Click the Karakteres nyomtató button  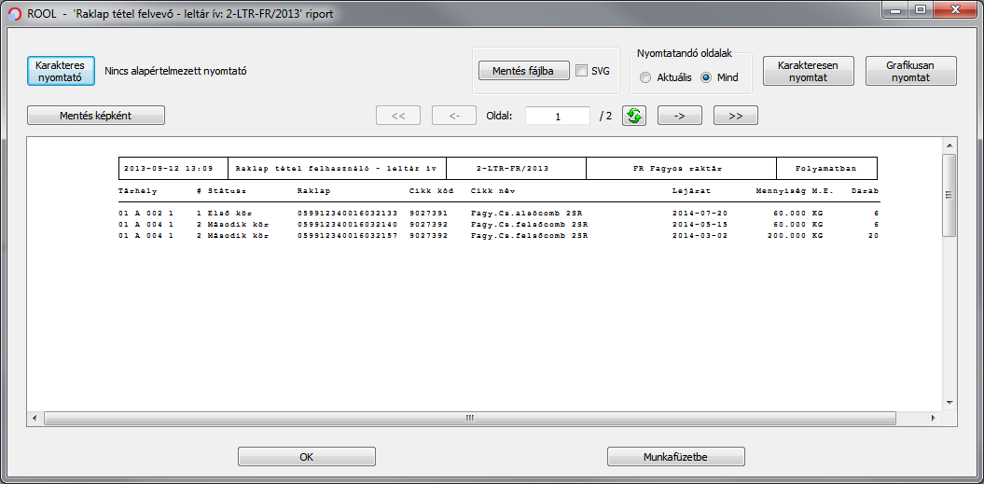tap(61, 71)
